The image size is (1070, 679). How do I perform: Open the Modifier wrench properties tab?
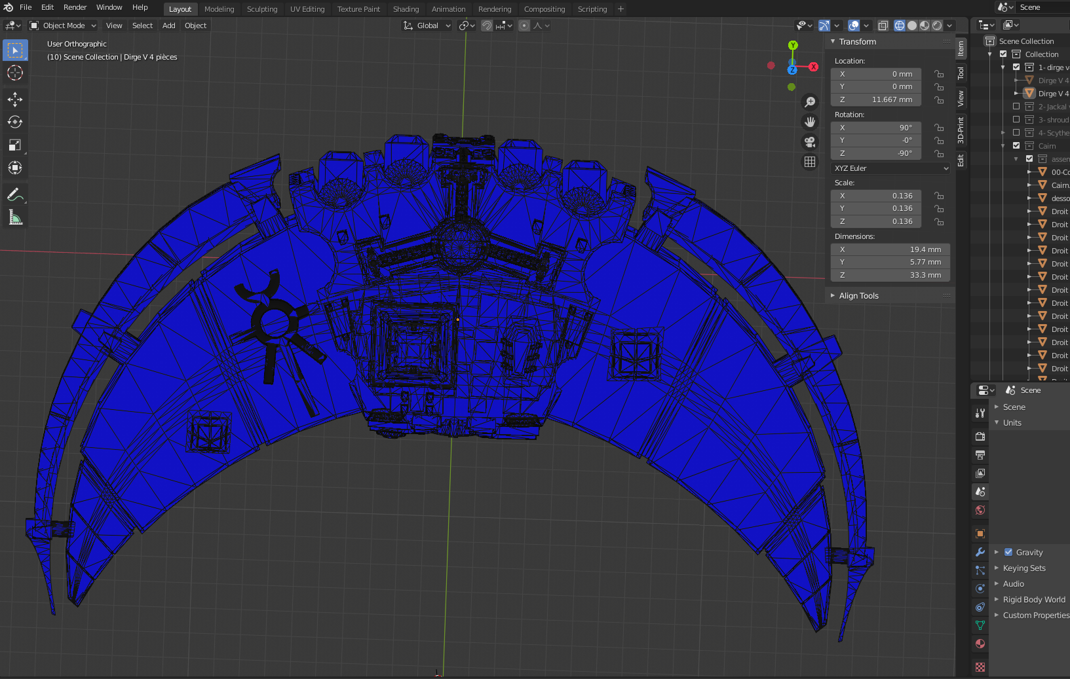(980, 552)
